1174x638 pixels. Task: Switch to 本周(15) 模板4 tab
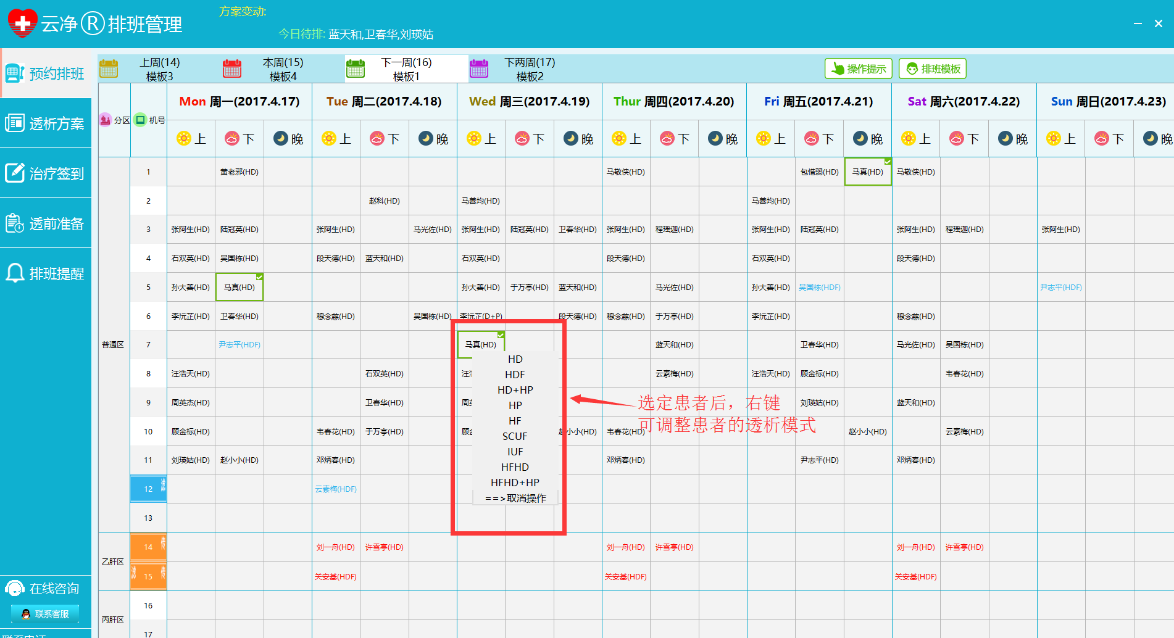coord(283,69)
